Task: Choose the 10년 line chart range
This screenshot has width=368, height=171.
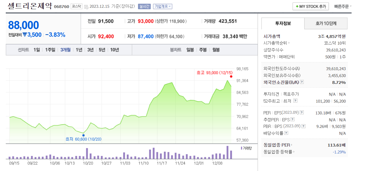Action: [114, 50]
